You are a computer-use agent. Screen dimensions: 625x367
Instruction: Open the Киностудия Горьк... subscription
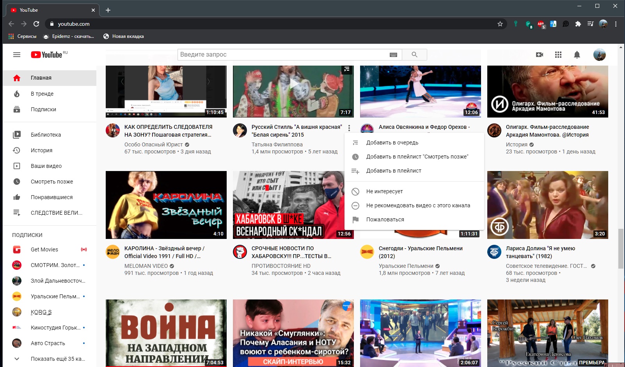50,328
